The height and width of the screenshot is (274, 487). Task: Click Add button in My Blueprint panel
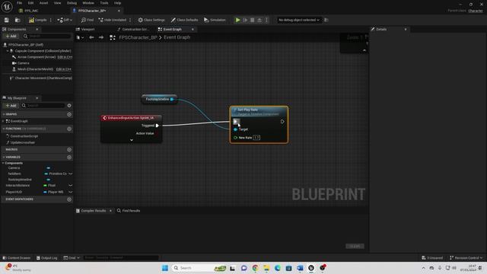tap(11, 106)
